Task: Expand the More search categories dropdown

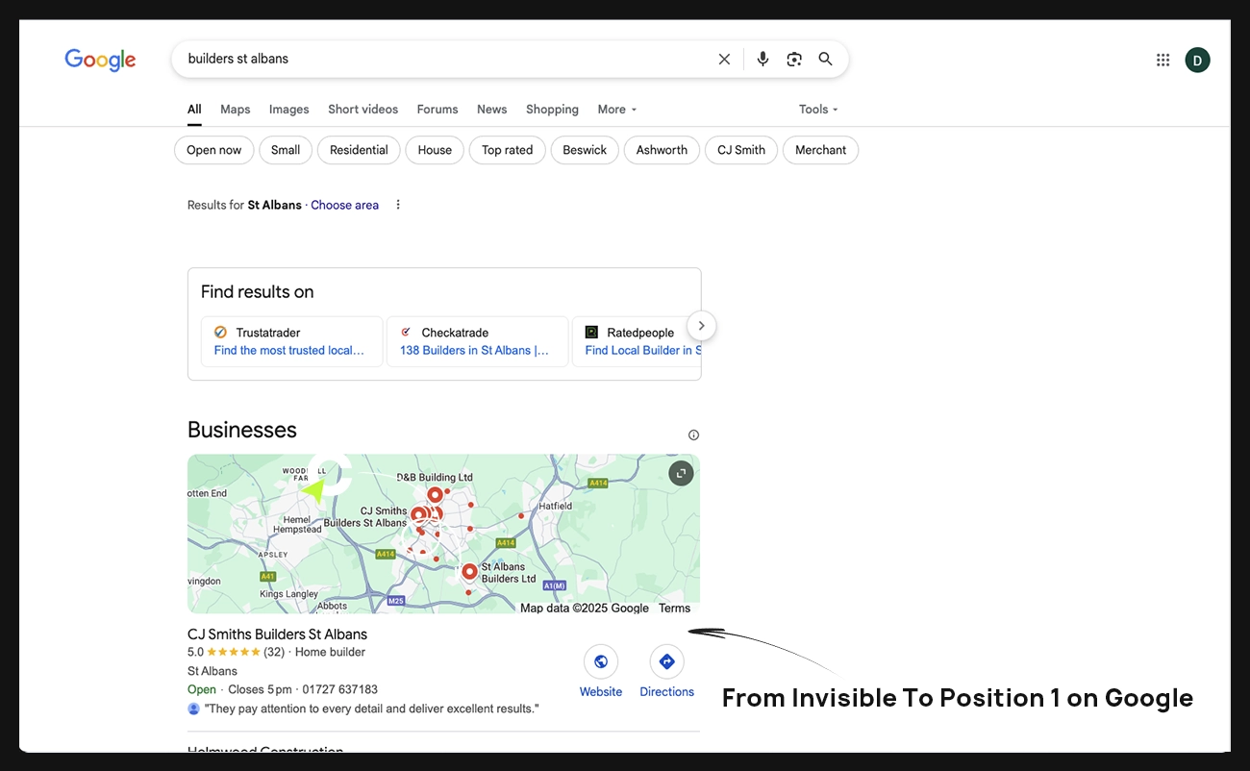Action: (616, 110)
